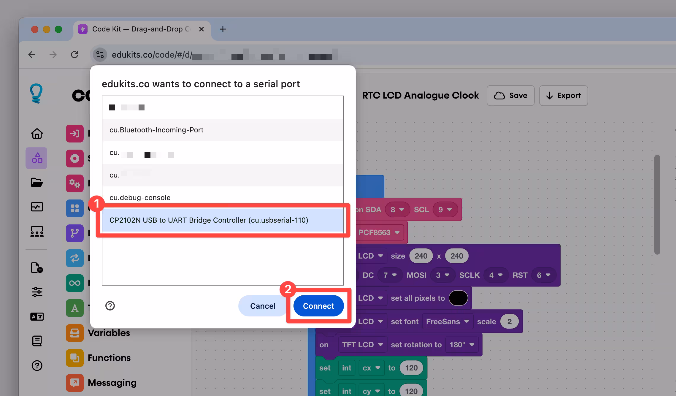The height and width of the screenshot is (396, 676).
Task: Open the Home icon in sidebar
Action: pyautogui.click(x=37, y=133)
